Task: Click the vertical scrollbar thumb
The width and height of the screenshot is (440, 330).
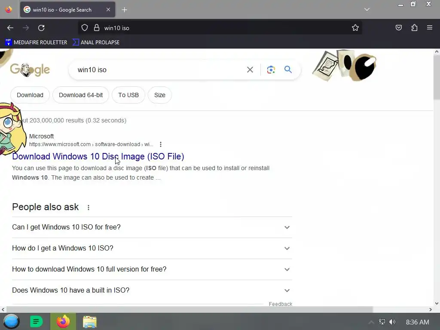Action: (437, 77)
